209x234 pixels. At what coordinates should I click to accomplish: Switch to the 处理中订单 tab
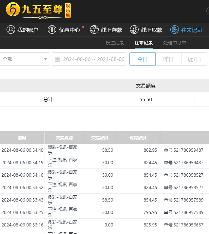[x=175, y=43]
